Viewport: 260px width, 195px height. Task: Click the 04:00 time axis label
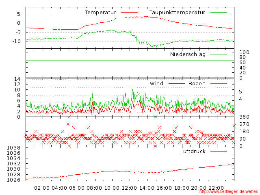point(59,188)
